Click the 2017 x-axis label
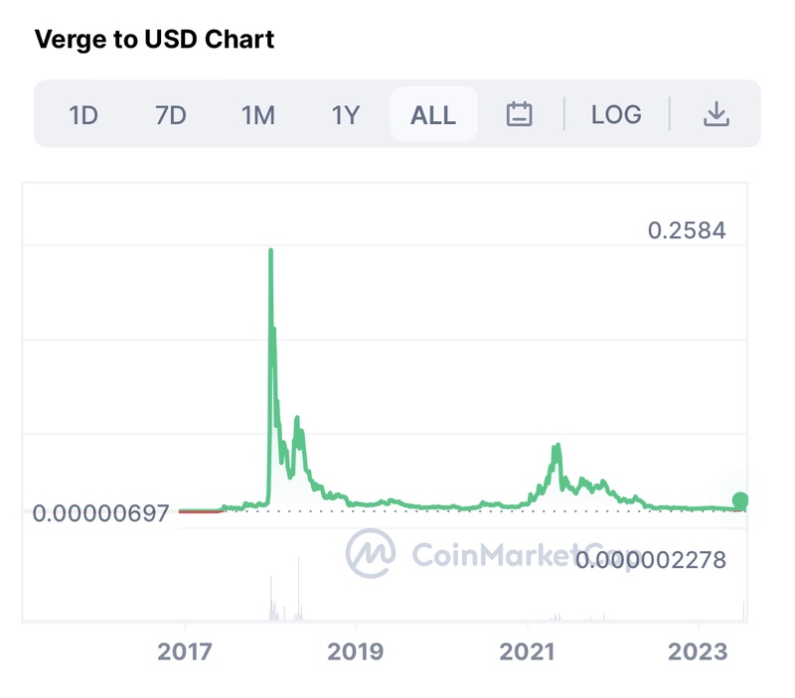This screenshot has width=795, height=698. (185, 652)
